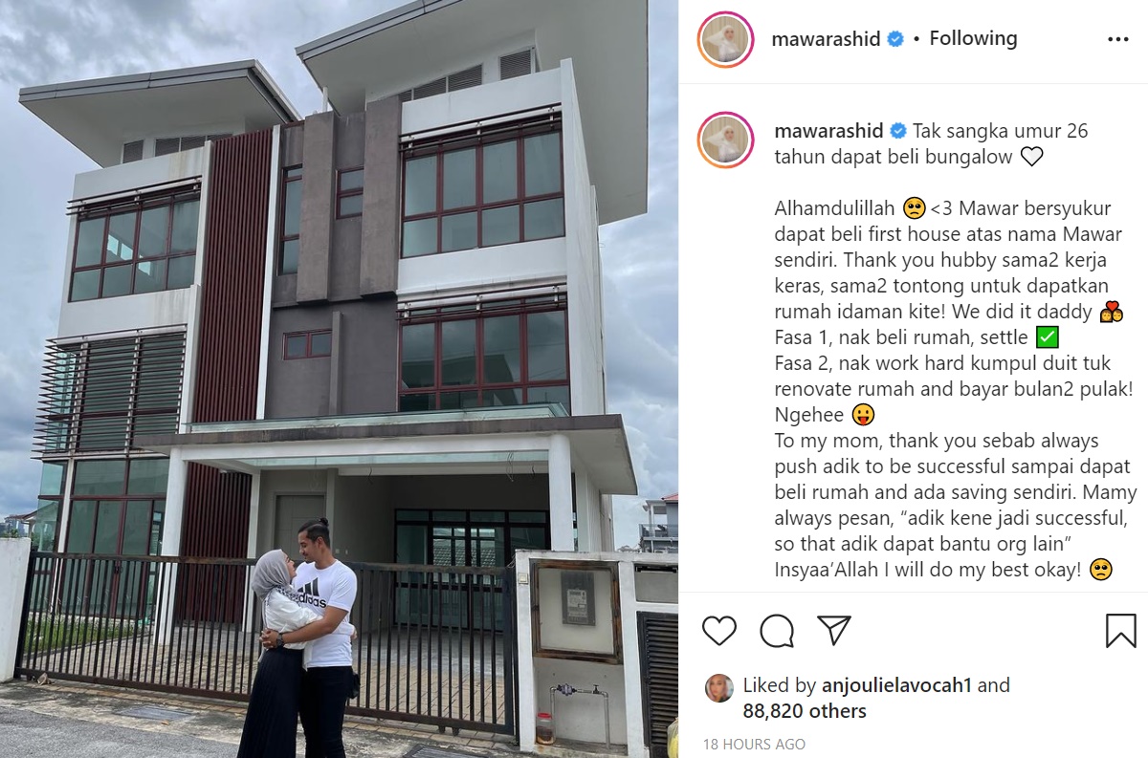Open mawarashid profile from header username
Screen dimensions: 1148x758
coord(826,39)
